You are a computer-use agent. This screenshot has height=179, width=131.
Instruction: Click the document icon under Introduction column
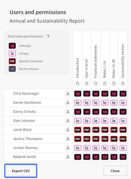coord(78,84)
